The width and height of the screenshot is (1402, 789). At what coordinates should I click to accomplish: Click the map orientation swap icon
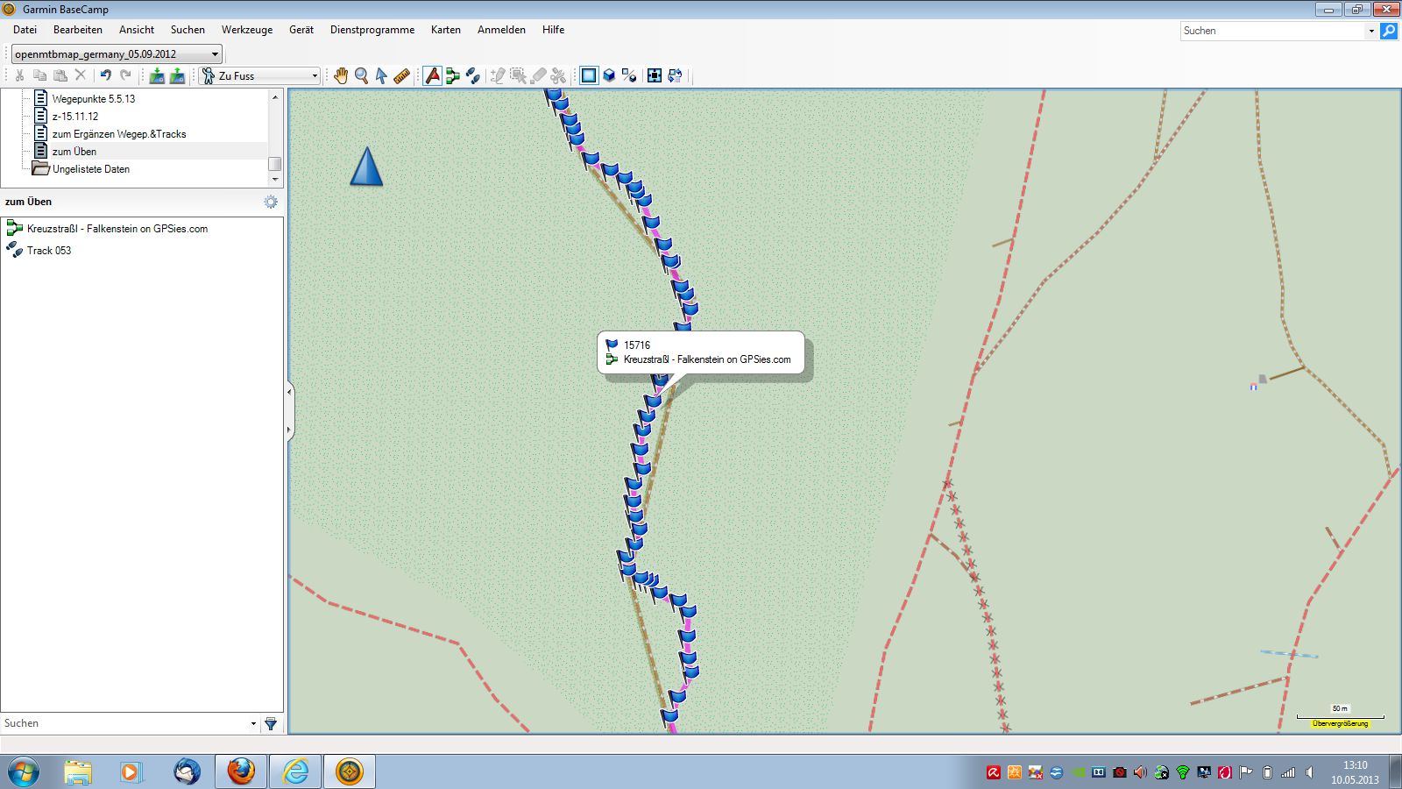click(675, 76)
